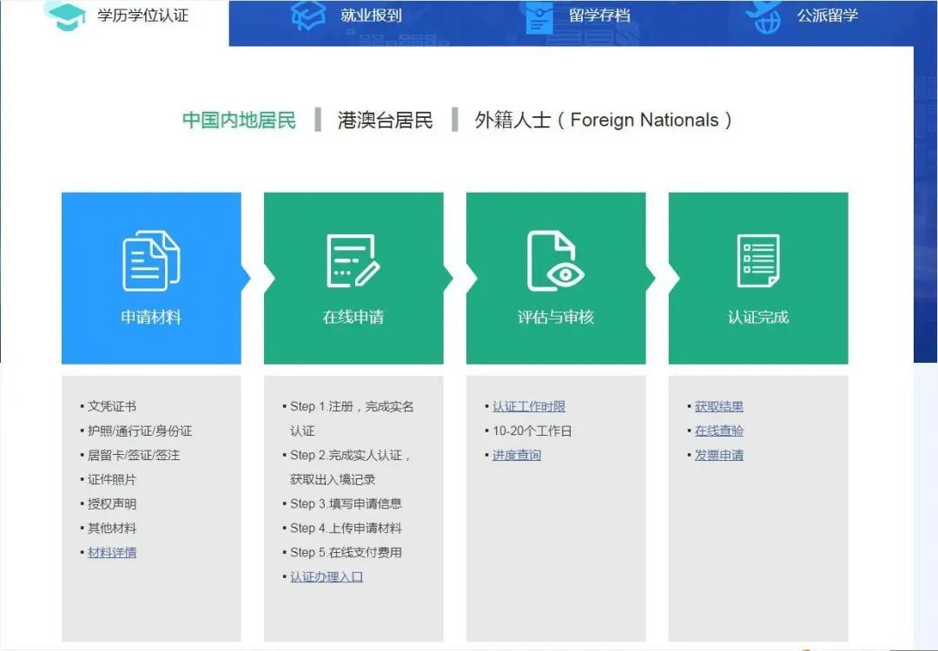938x651 pixels.
Task: Click the 认证办理入口 link
Action: (x=327, y=576)
